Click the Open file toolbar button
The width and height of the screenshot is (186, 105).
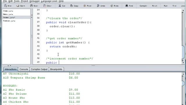point(21,6)
